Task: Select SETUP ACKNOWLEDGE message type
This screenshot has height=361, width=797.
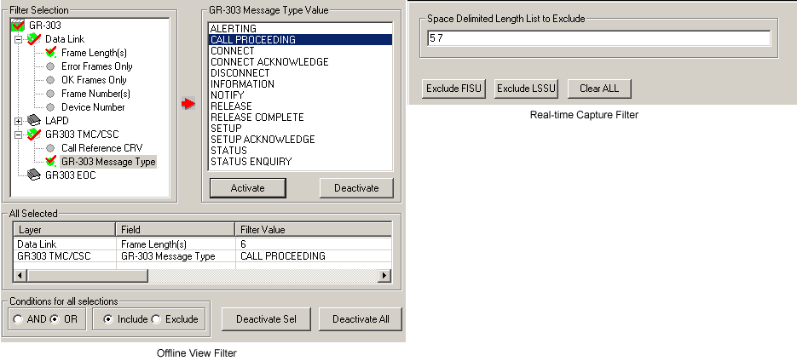Action: (300, 139)
